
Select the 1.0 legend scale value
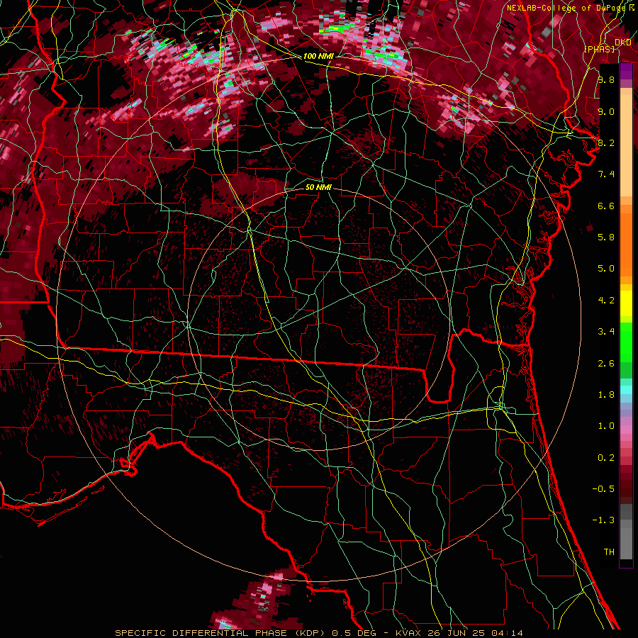point(606,426)
